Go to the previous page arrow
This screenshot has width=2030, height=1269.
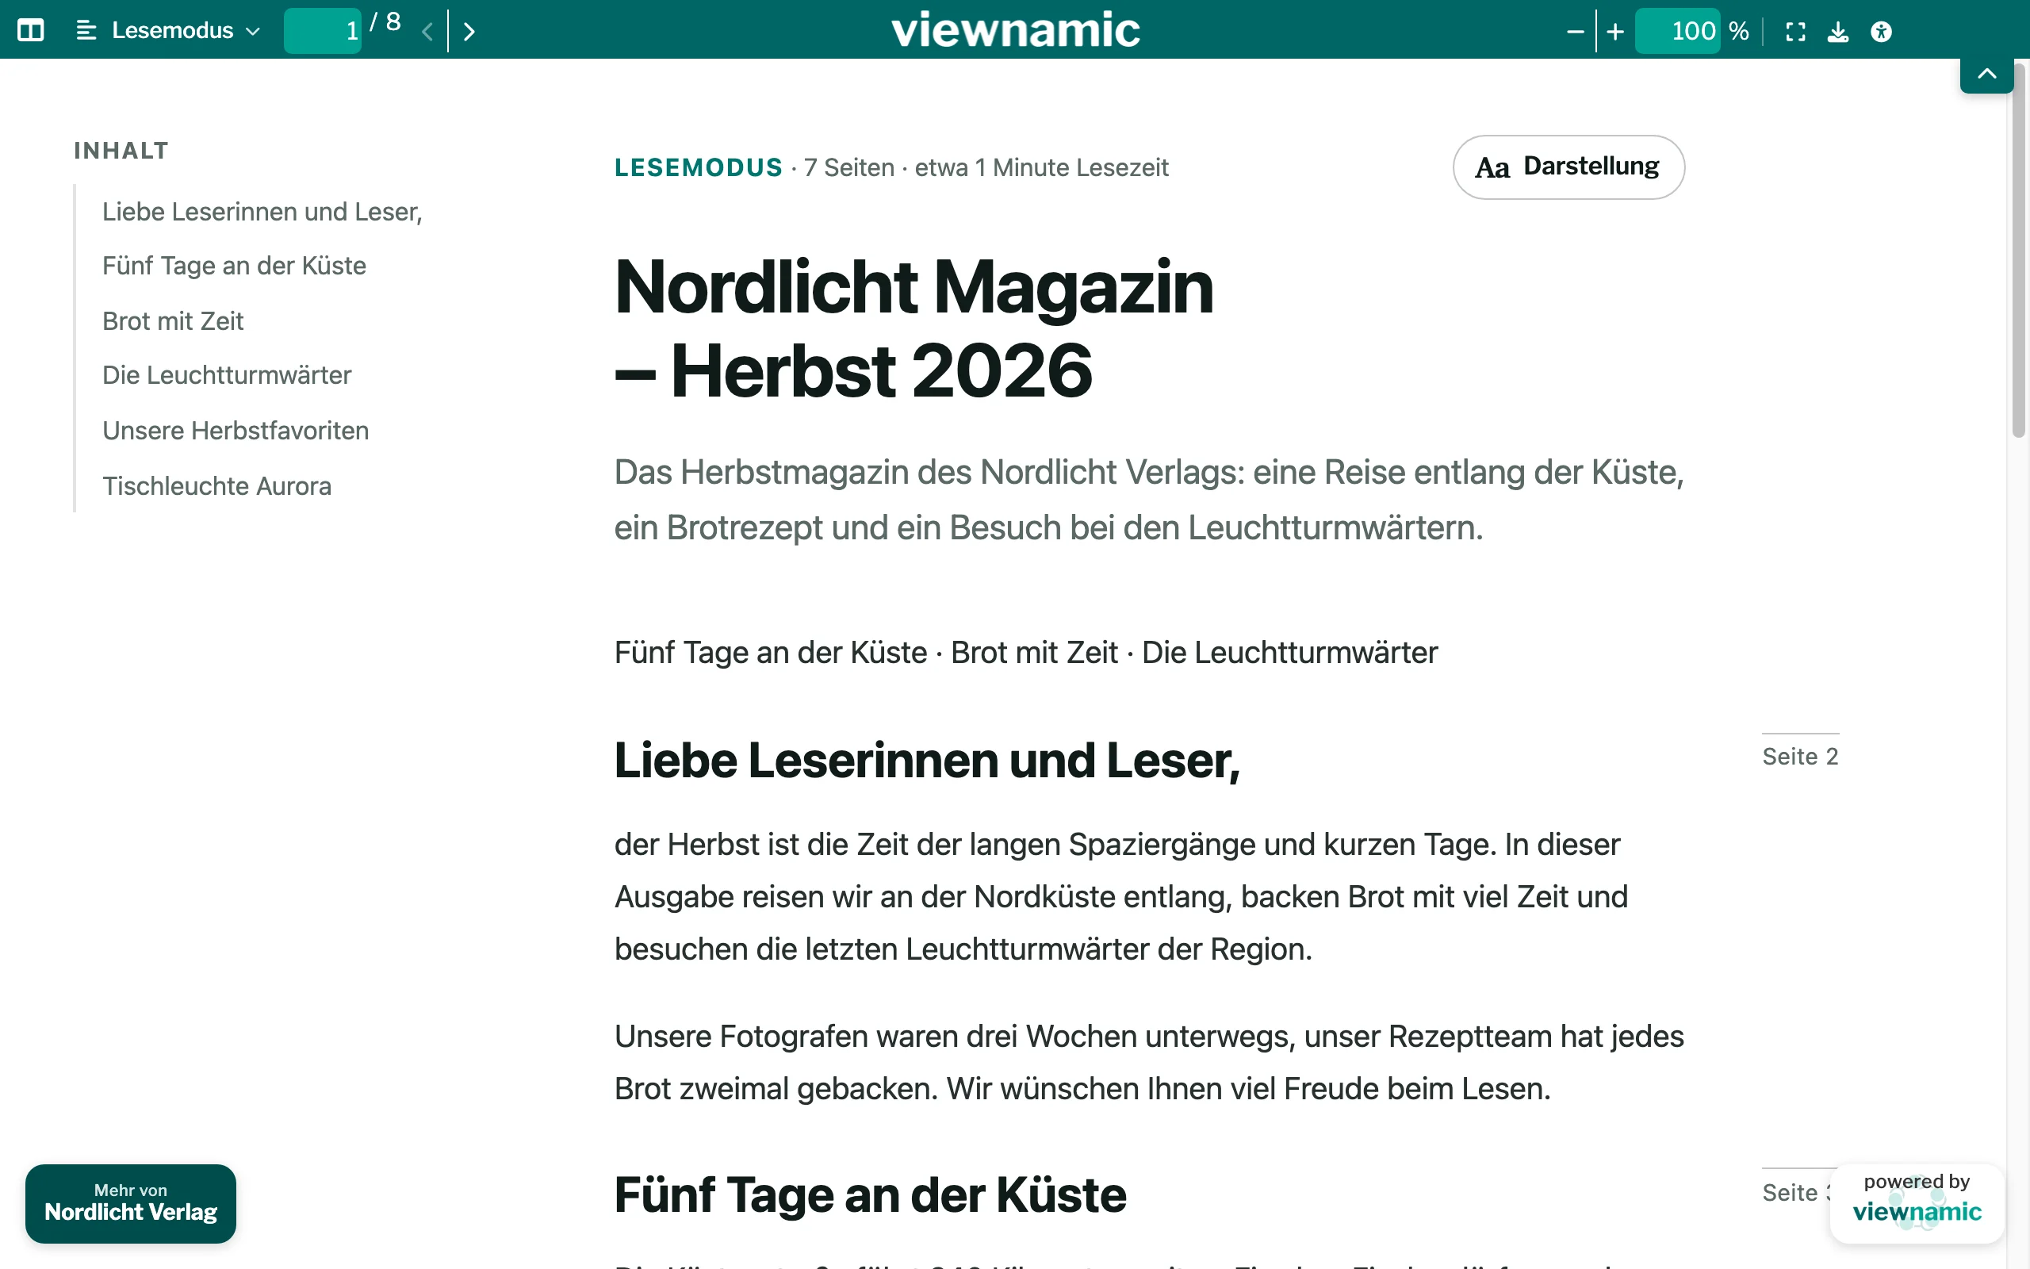427,32
